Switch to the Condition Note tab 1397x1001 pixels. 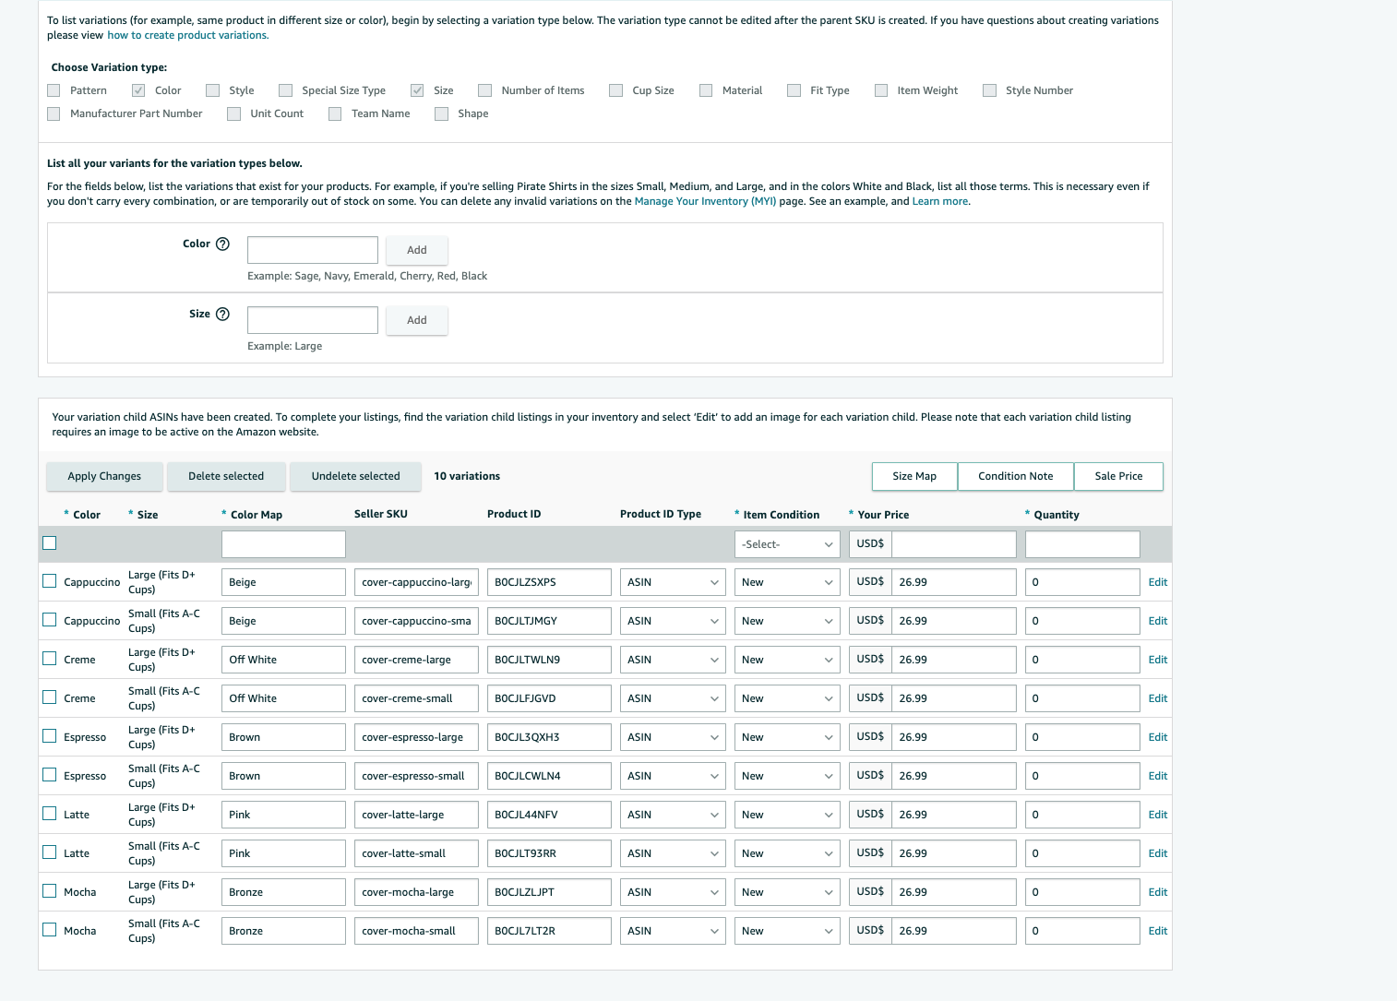(x=1016, y=476)
